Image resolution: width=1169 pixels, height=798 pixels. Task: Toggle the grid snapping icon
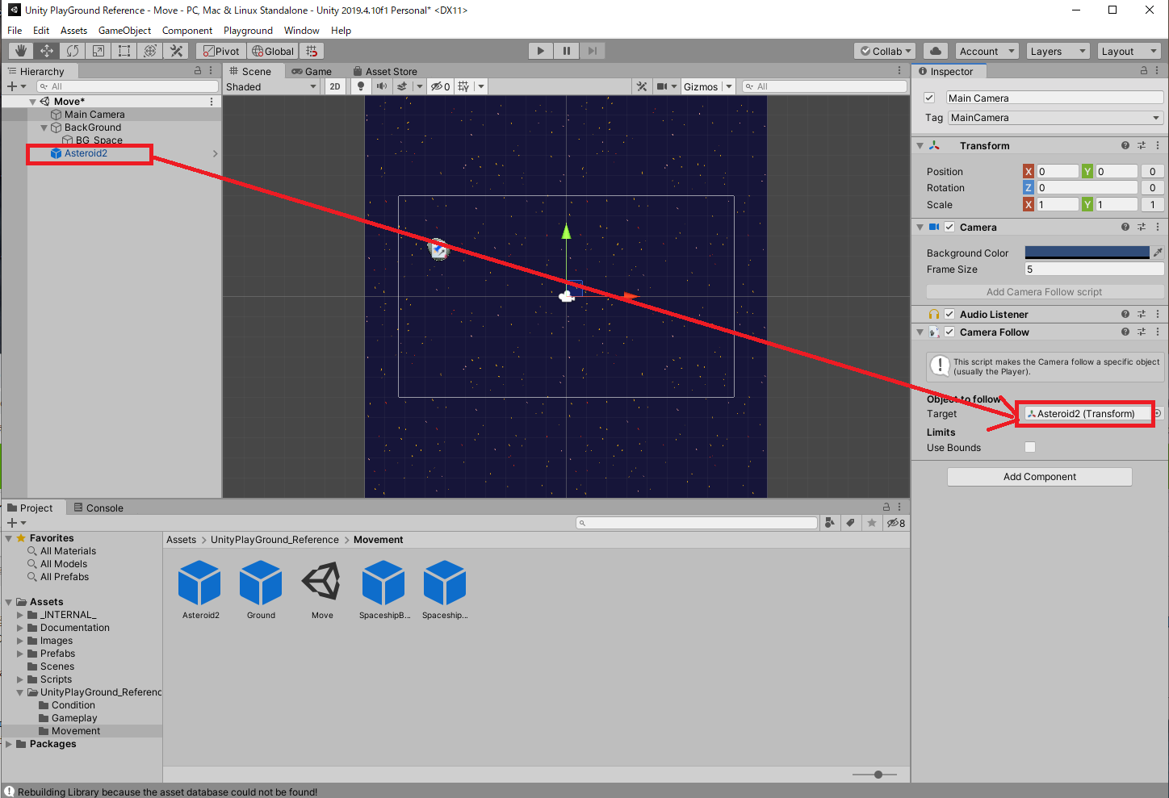pos(312,51)
